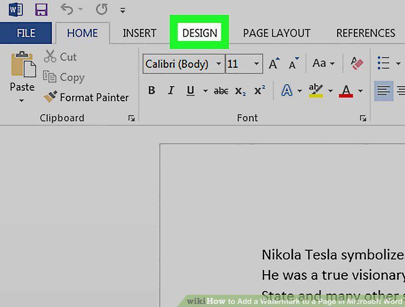The height and width of the screenshot is (307, 405).
Task: Decrease font size with Shrink Font
Action: tap(294, 63)
